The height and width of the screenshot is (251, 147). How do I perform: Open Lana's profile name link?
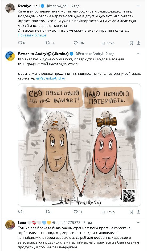pos(22,223)
